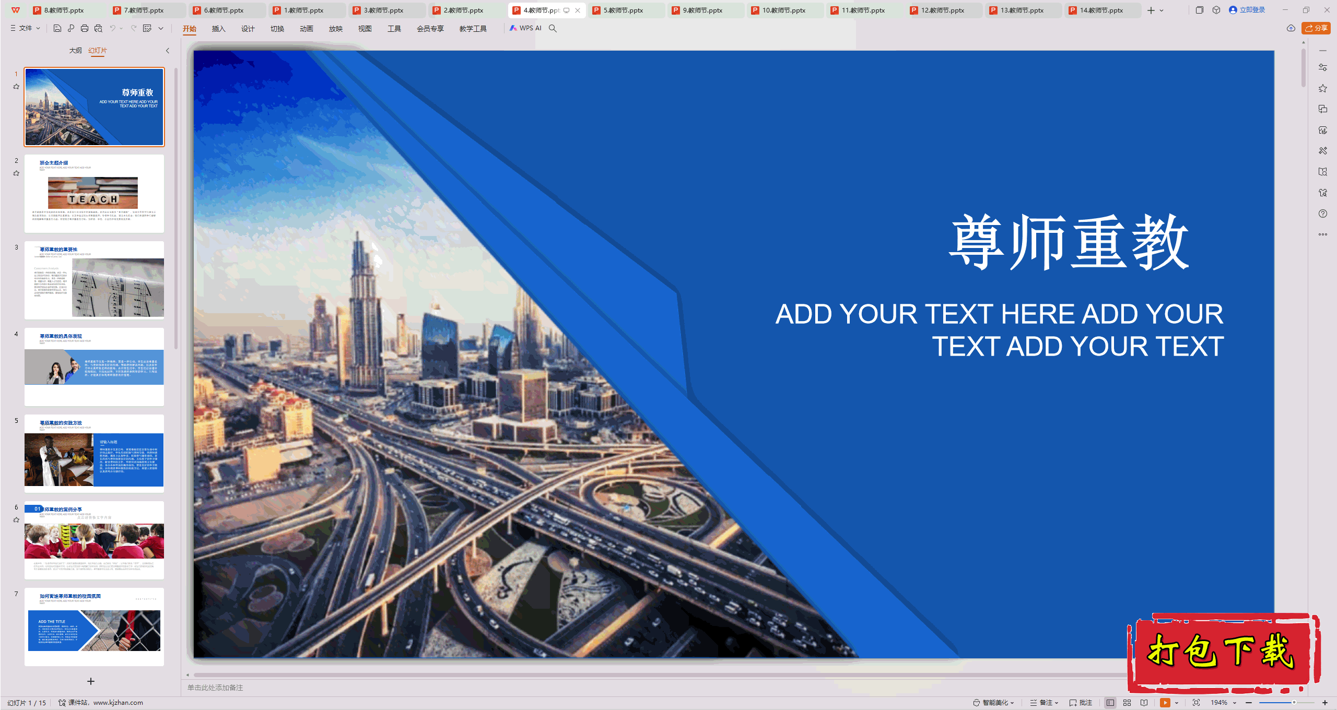Screen dimensions: 1337x710
Task: Open the 教学工具 ribbon tab
Action: pos(473,29)
